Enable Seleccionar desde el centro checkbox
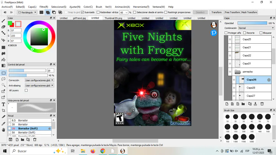This screenshot has width=276, height=155. tap(135, 12)
